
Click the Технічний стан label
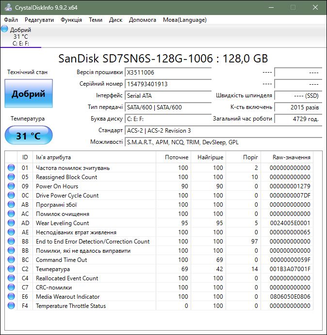(27, 72)
